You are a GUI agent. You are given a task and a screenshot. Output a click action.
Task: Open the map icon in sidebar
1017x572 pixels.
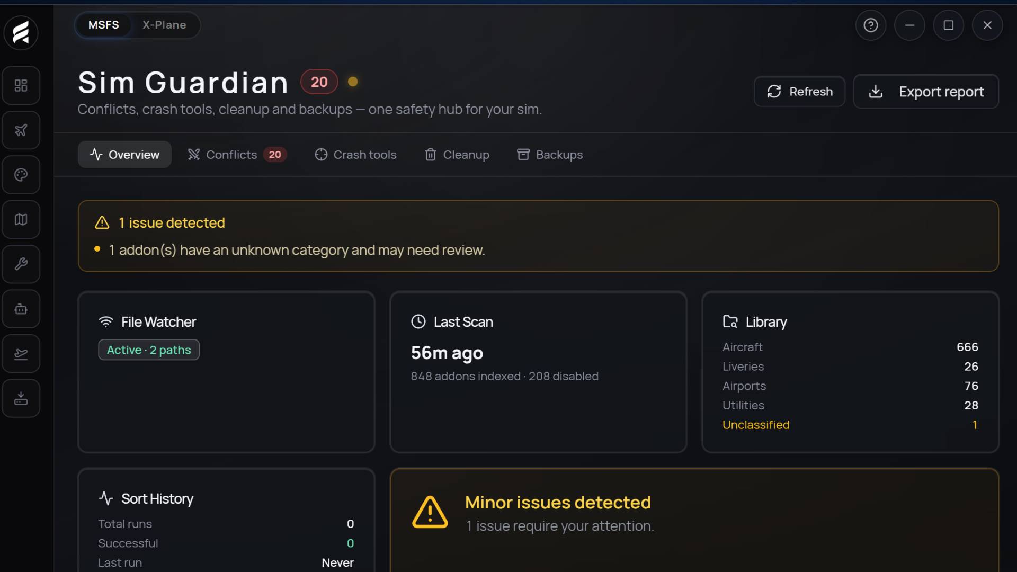point(21,219)
